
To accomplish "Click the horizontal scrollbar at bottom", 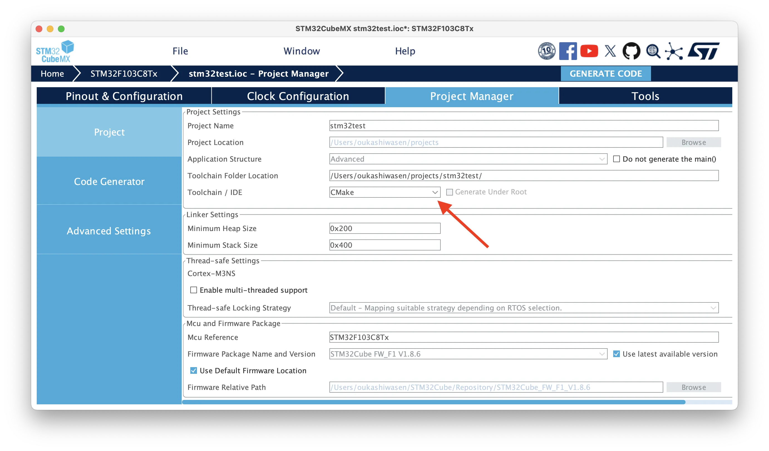I will point(433,402).
